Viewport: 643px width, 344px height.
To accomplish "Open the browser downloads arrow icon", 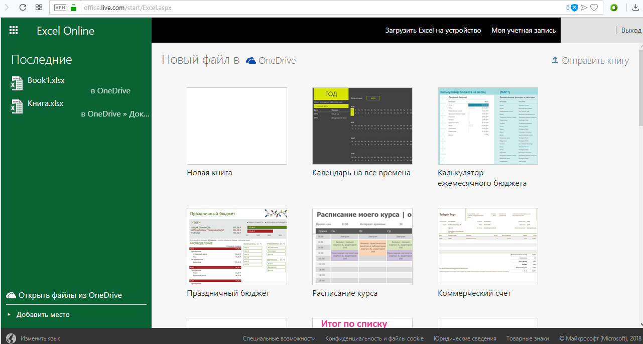I will coord(635,8).
